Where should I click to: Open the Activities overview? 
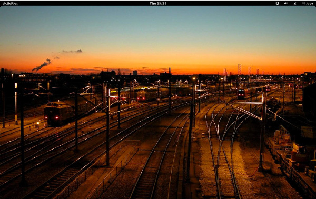tap(11, 4)
